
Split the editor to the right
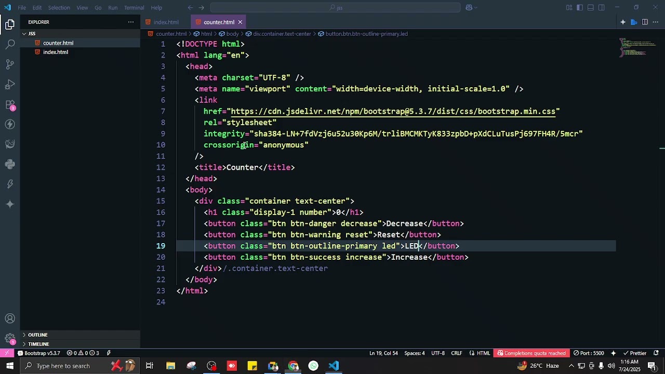point(645,22)
